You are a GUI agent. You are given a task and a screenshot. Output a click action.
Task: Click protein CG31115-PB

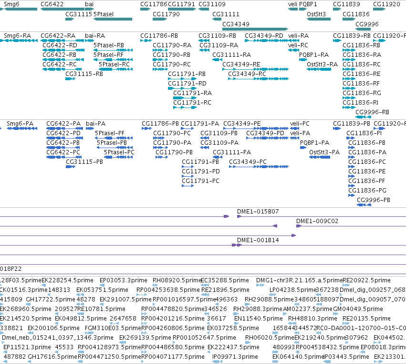coord(84,162)
